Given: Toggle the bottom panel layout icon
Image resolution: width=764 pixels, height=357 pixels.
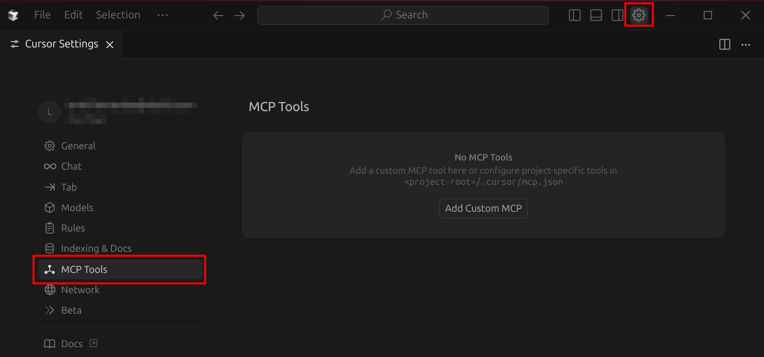Looking at the screenshot, I should (x=596, y=15).
